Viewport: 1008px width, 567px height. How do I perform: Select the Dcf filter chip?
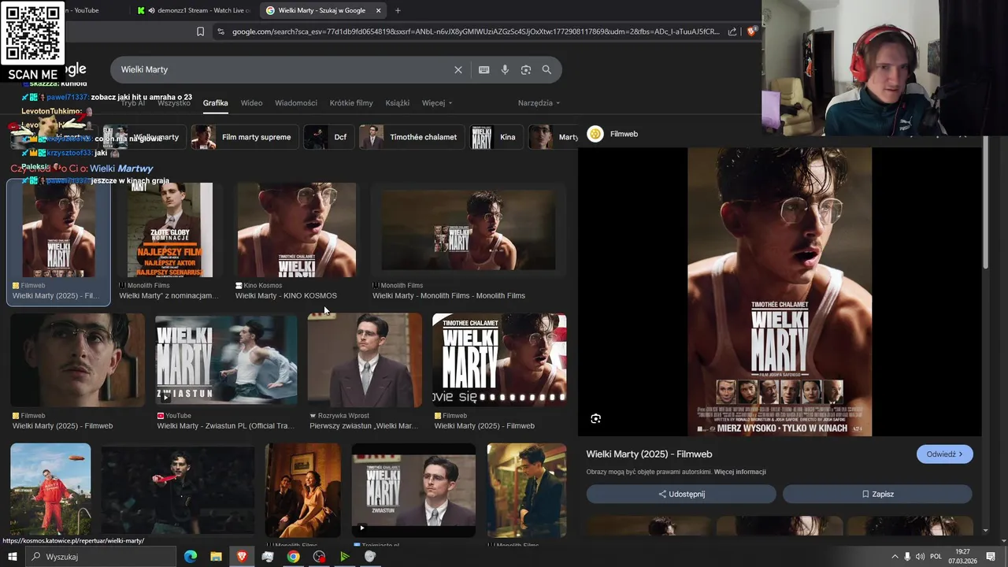pos(329,137)
